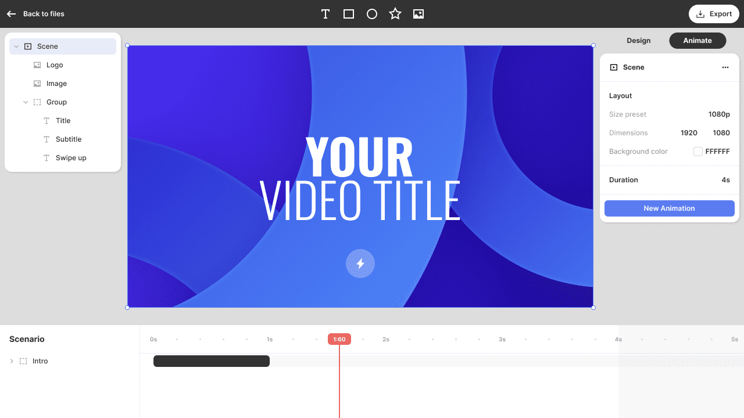The image size is (744, 418).
Task: Click the red playhead time marker
Action: [x=339, y=339]
